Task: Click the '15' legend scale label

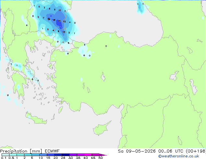Action: pyautogui.click(x=48, y=158)
